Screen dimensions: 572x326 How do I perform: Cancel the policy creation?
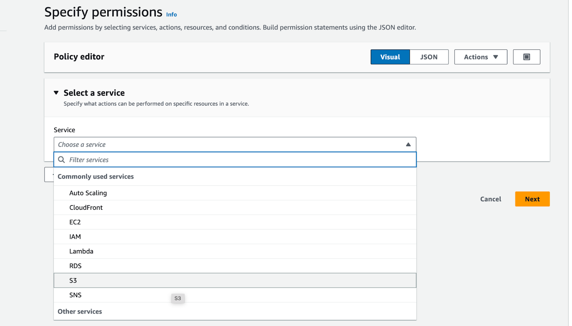[490, 199]
